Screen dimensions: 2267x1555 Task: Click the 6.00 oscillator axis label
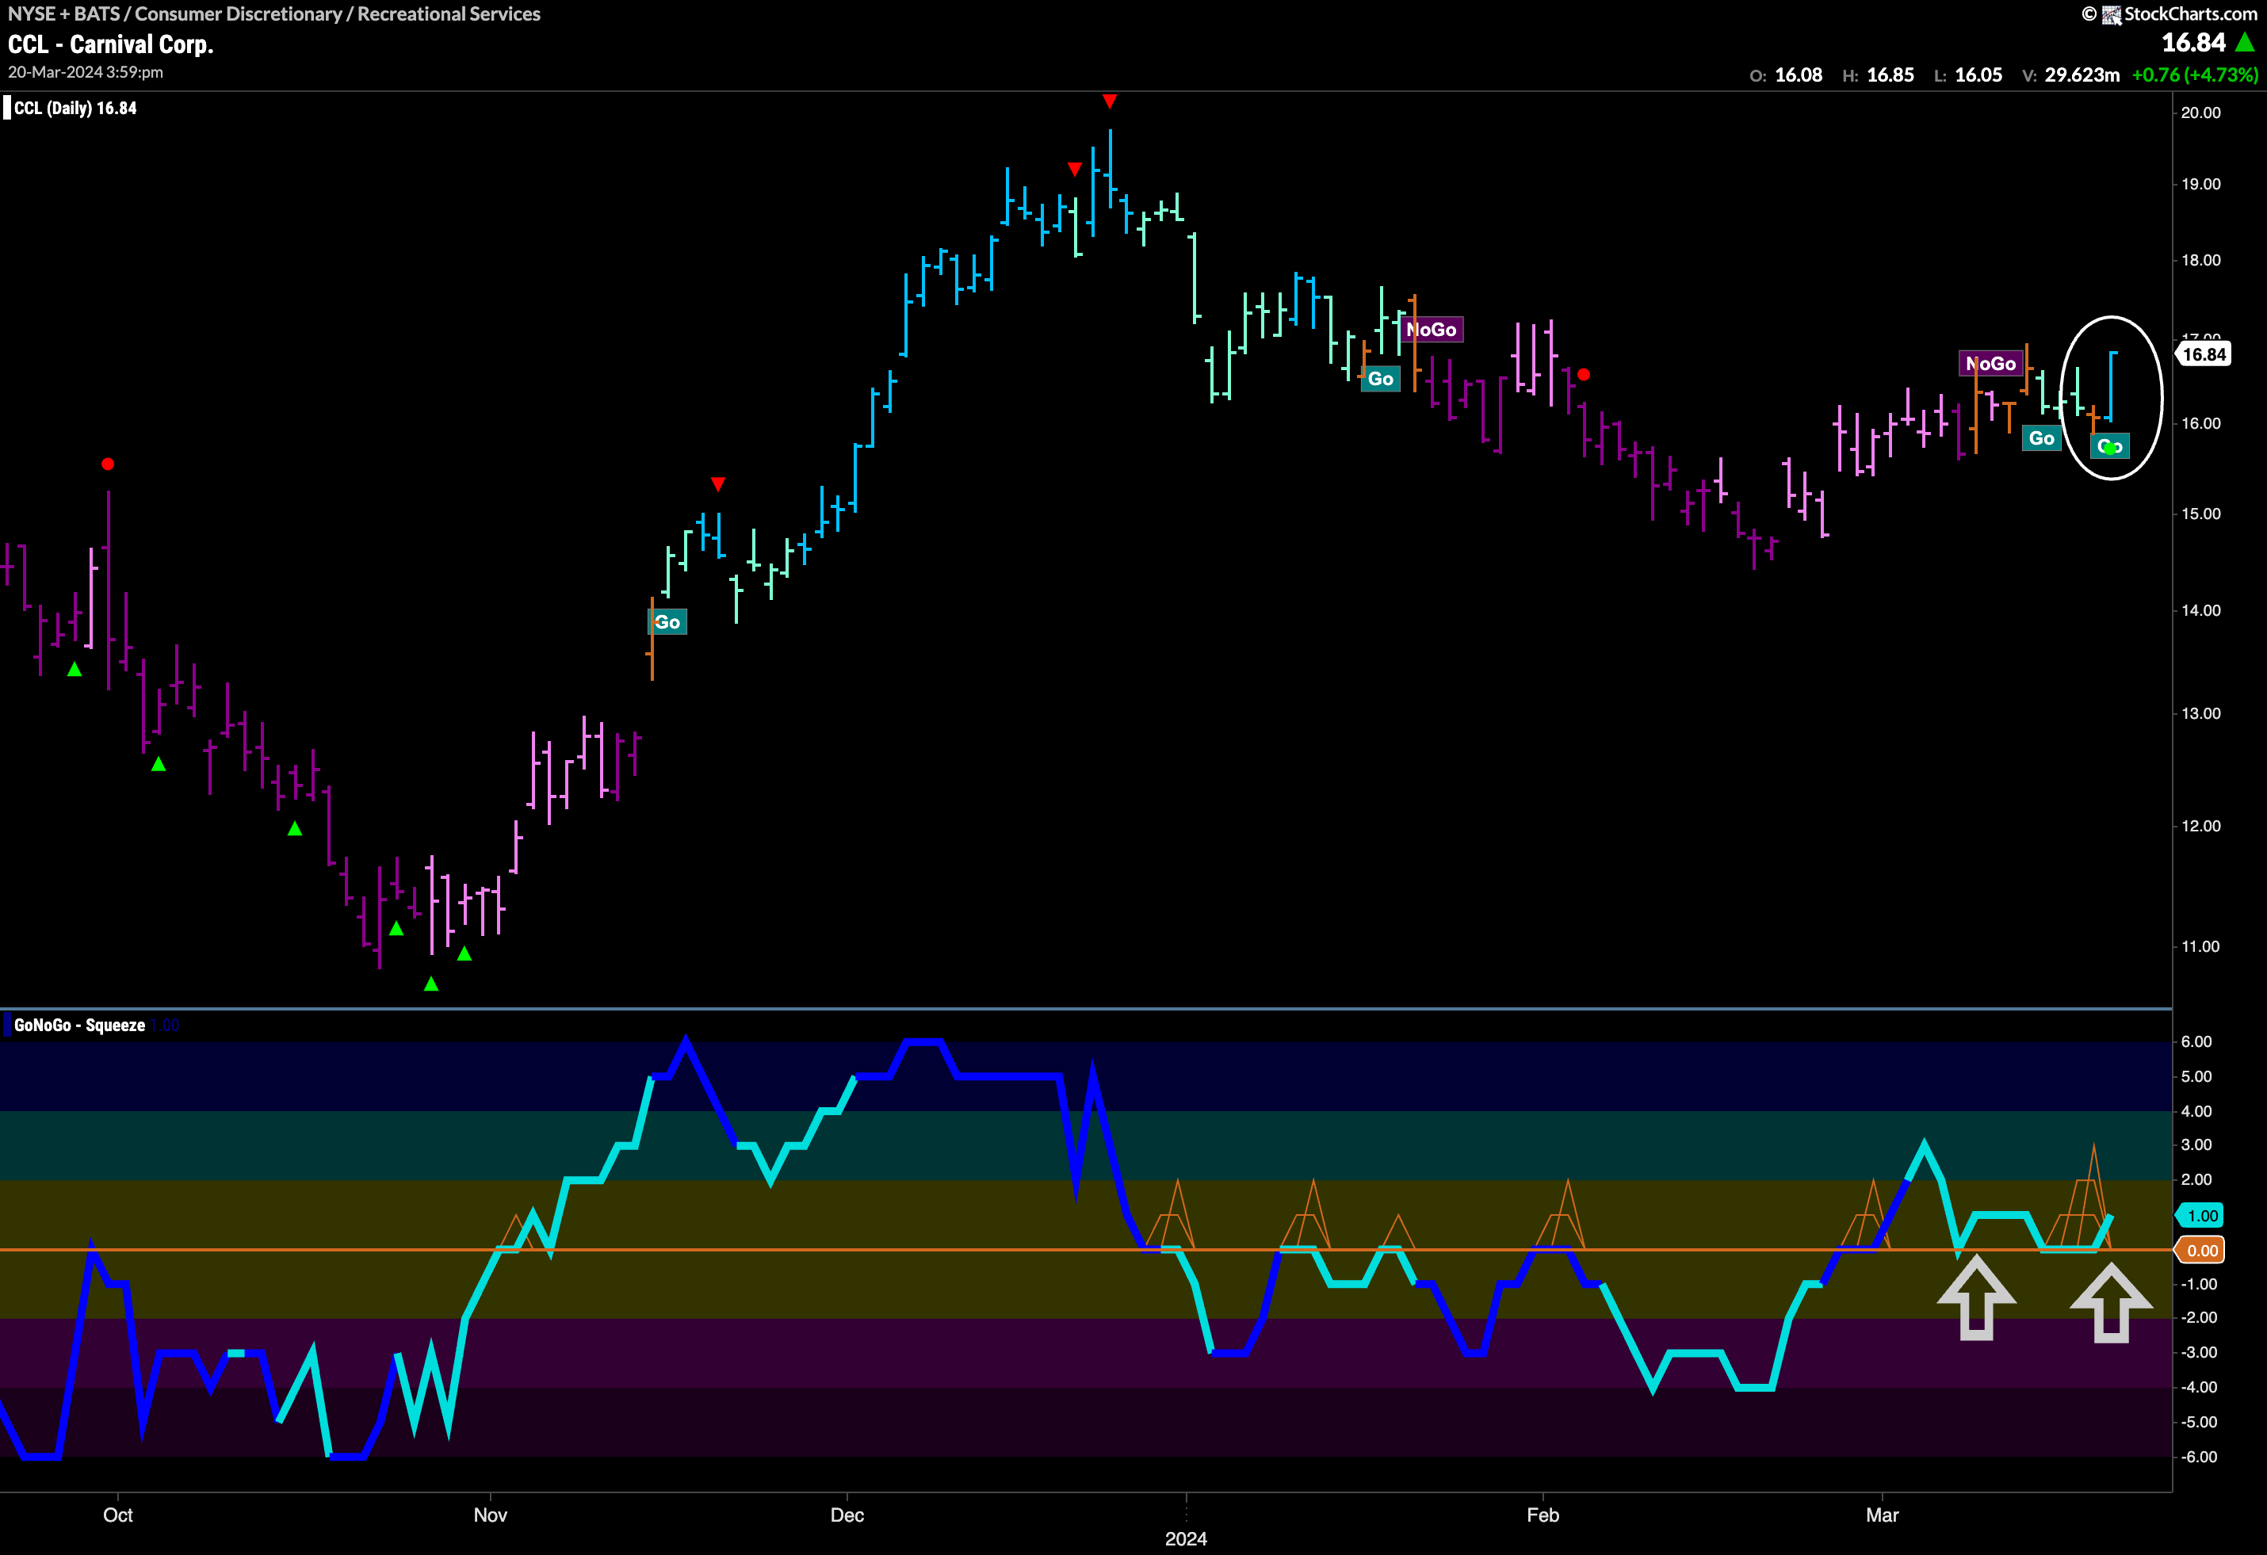tap(2196, 1042)
